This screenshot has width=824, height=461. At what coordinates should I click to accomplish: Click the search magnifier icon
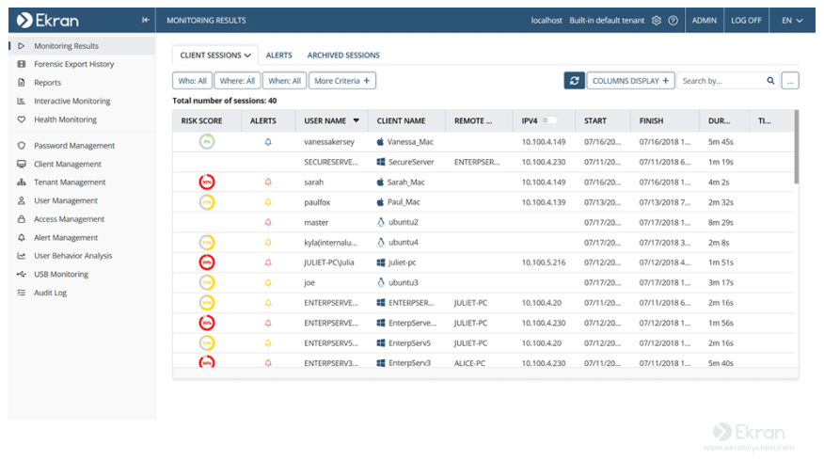[x=771, y=81]
